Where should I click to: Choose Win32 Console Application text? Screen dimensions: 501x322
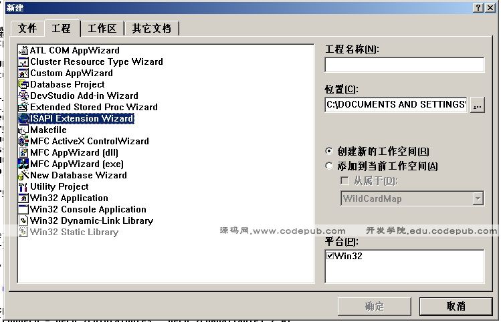(x=88, y=209)
